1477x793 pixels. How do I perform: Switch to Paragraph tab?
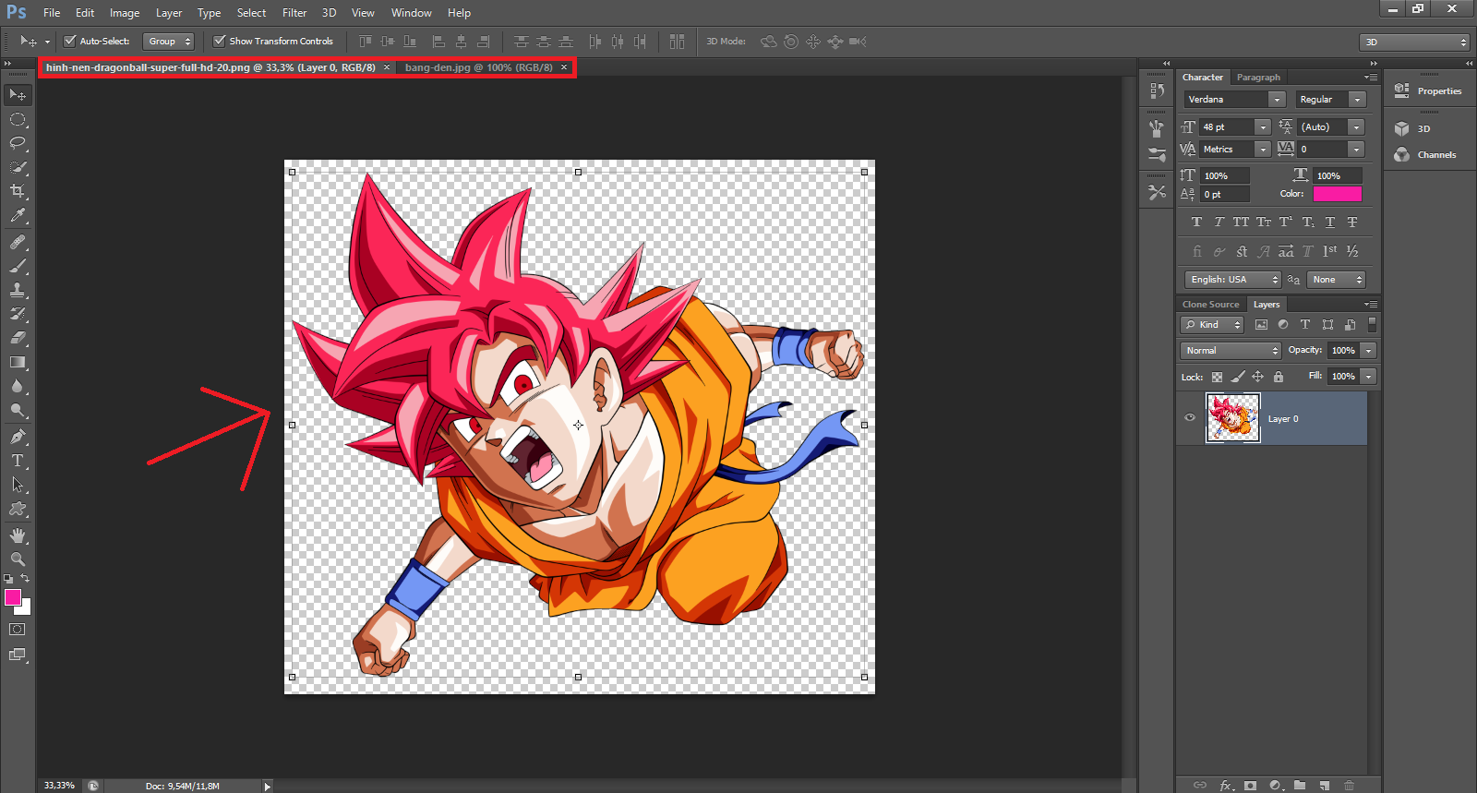coord(1258,78)
